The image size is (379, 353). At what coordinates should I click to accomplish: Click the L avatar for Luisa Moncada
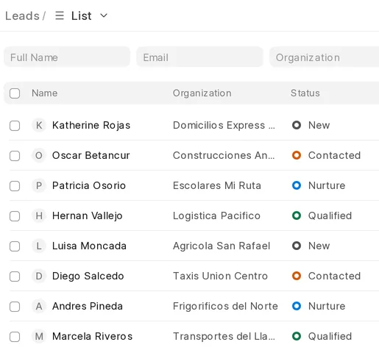pos(39,246)
